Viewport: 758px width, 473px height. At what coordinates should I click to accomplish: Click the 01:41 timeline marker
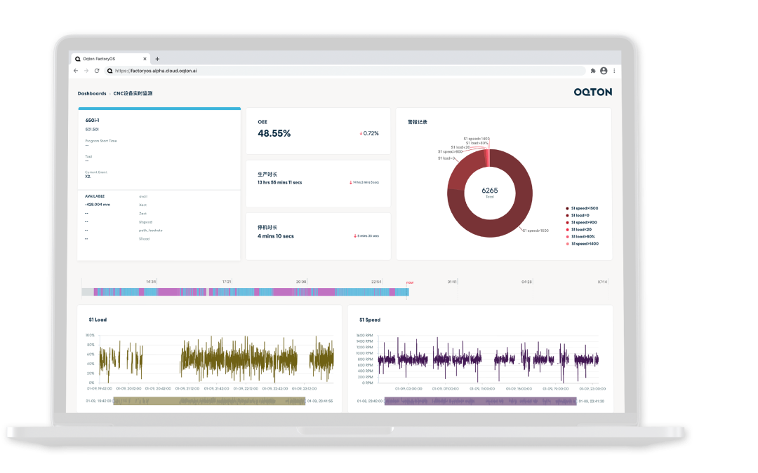452,282
